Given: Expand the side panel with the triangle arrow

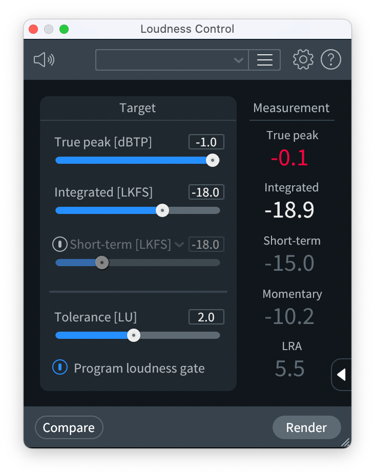Looking at the screenshot, I should click(x=341, y=375).
